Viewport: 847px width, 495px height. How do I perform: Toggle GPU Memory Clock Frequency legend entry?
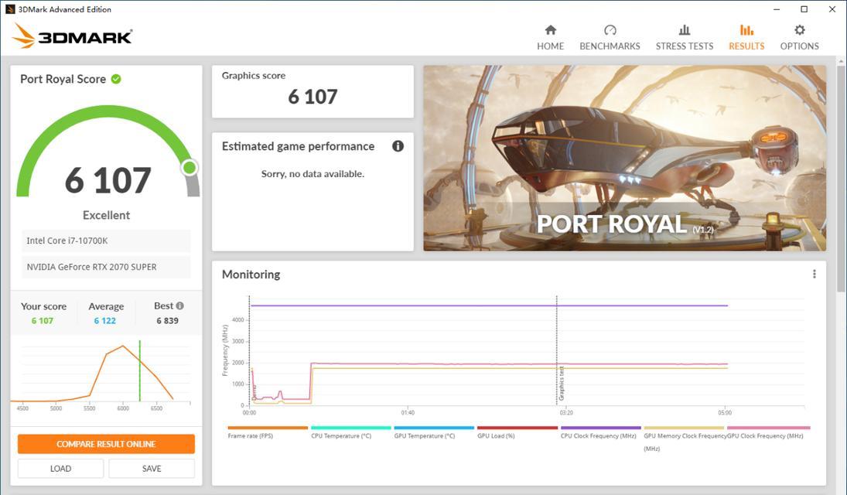click(685, 442)
